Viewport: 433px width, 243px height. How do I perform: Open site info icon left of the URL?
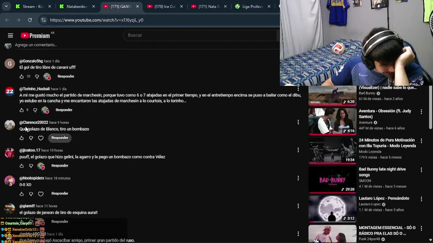pos(43,20)
